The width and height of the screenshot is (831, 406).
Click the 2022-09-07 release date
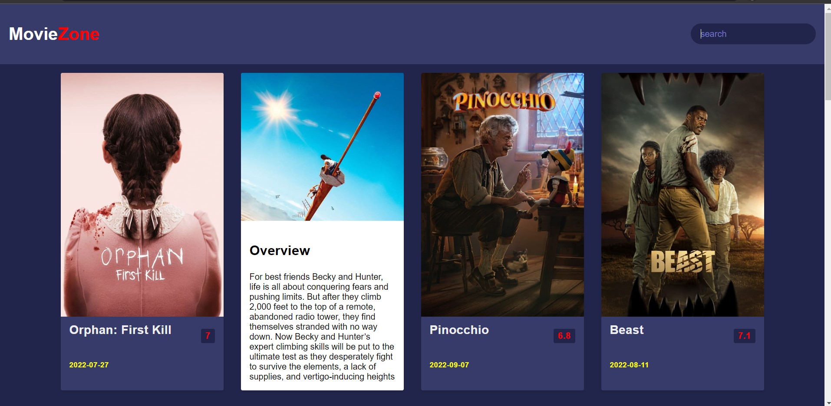pos(449,365)
